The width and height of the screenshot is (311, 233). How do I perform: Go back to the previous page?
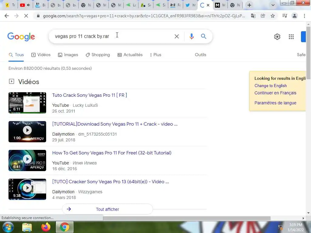coord(7,16)
